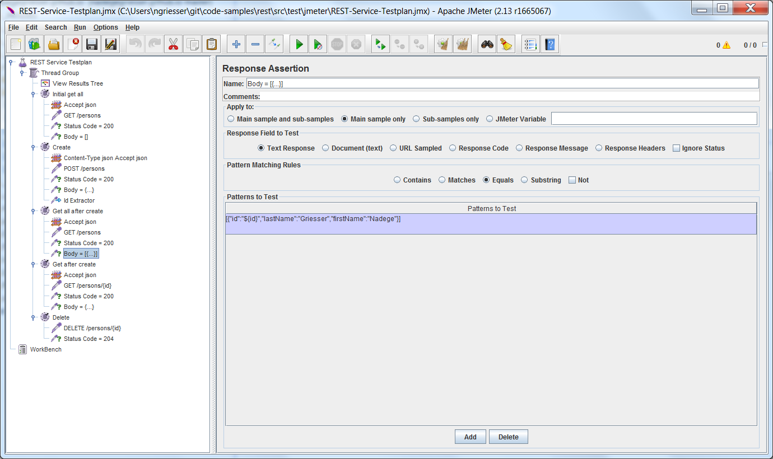Select the JMeter Variable radio button
The image size is (773, 459).
516,119
